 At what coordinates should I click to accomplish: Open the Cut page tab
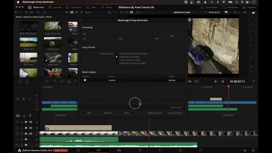pos(99,150)
